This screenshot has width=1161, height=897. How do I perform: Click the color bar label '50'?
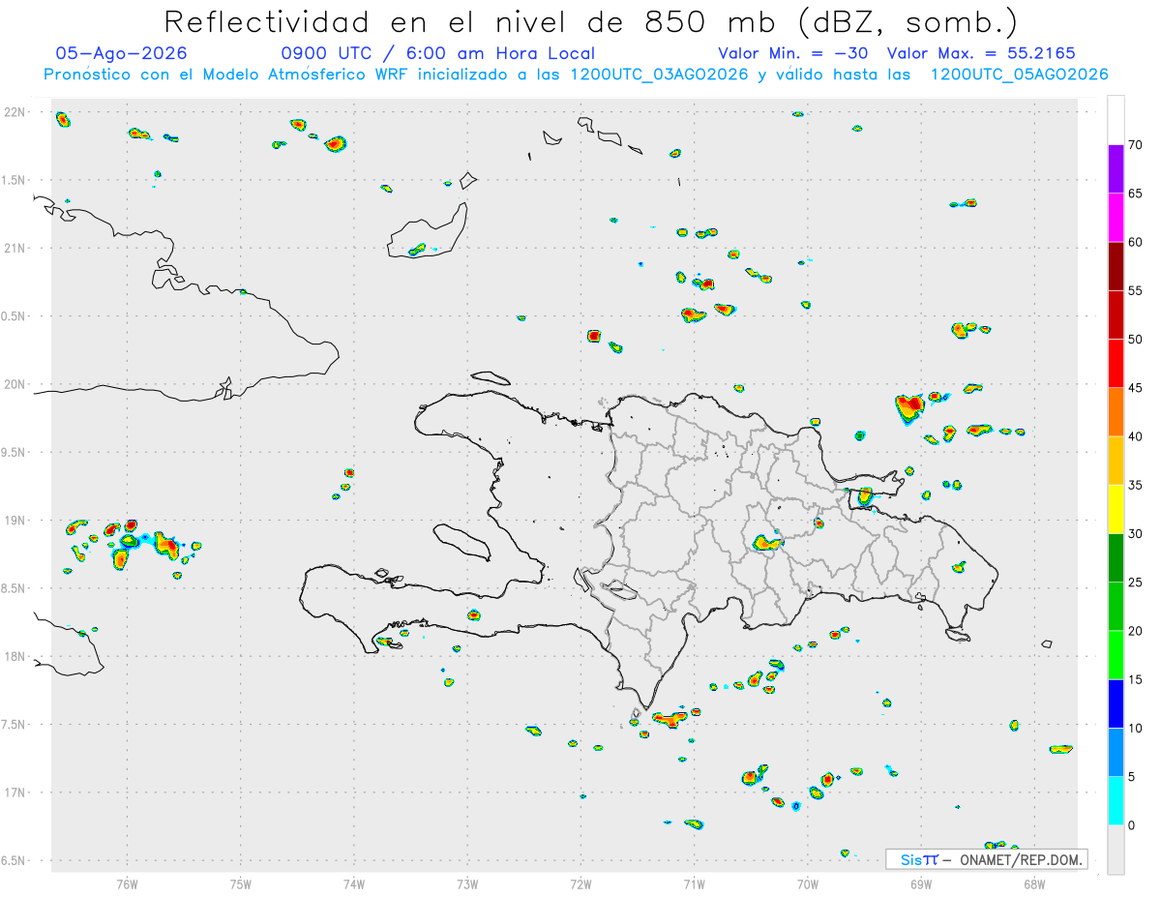(x=1135, y=340)
